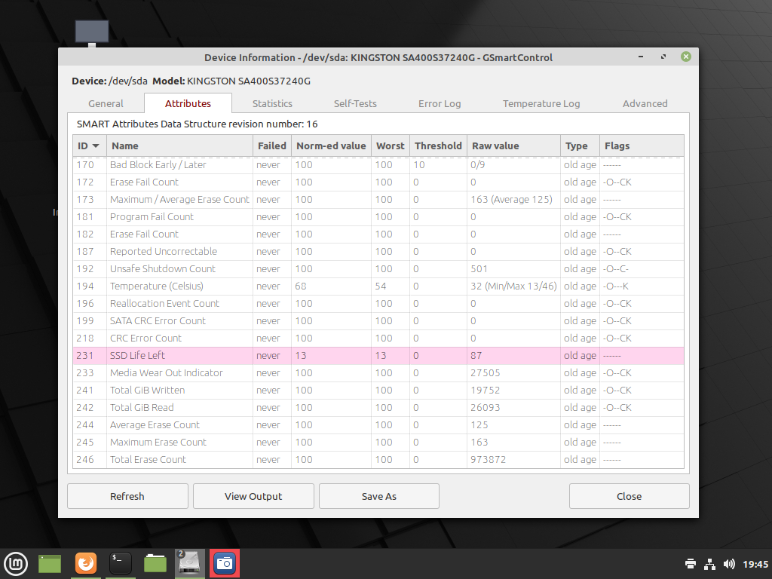Click the Failed column header
The width and height of the screenshot is (772, 579).
coord(271,146)
